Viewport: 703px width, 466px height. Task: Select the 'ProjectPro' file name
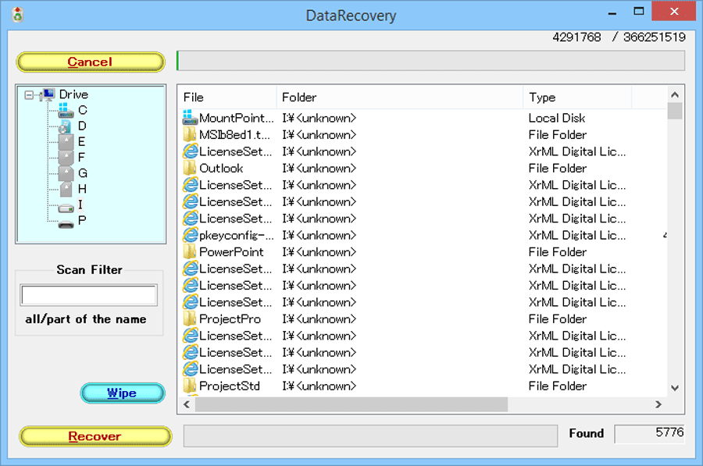(x=230, y=319)
